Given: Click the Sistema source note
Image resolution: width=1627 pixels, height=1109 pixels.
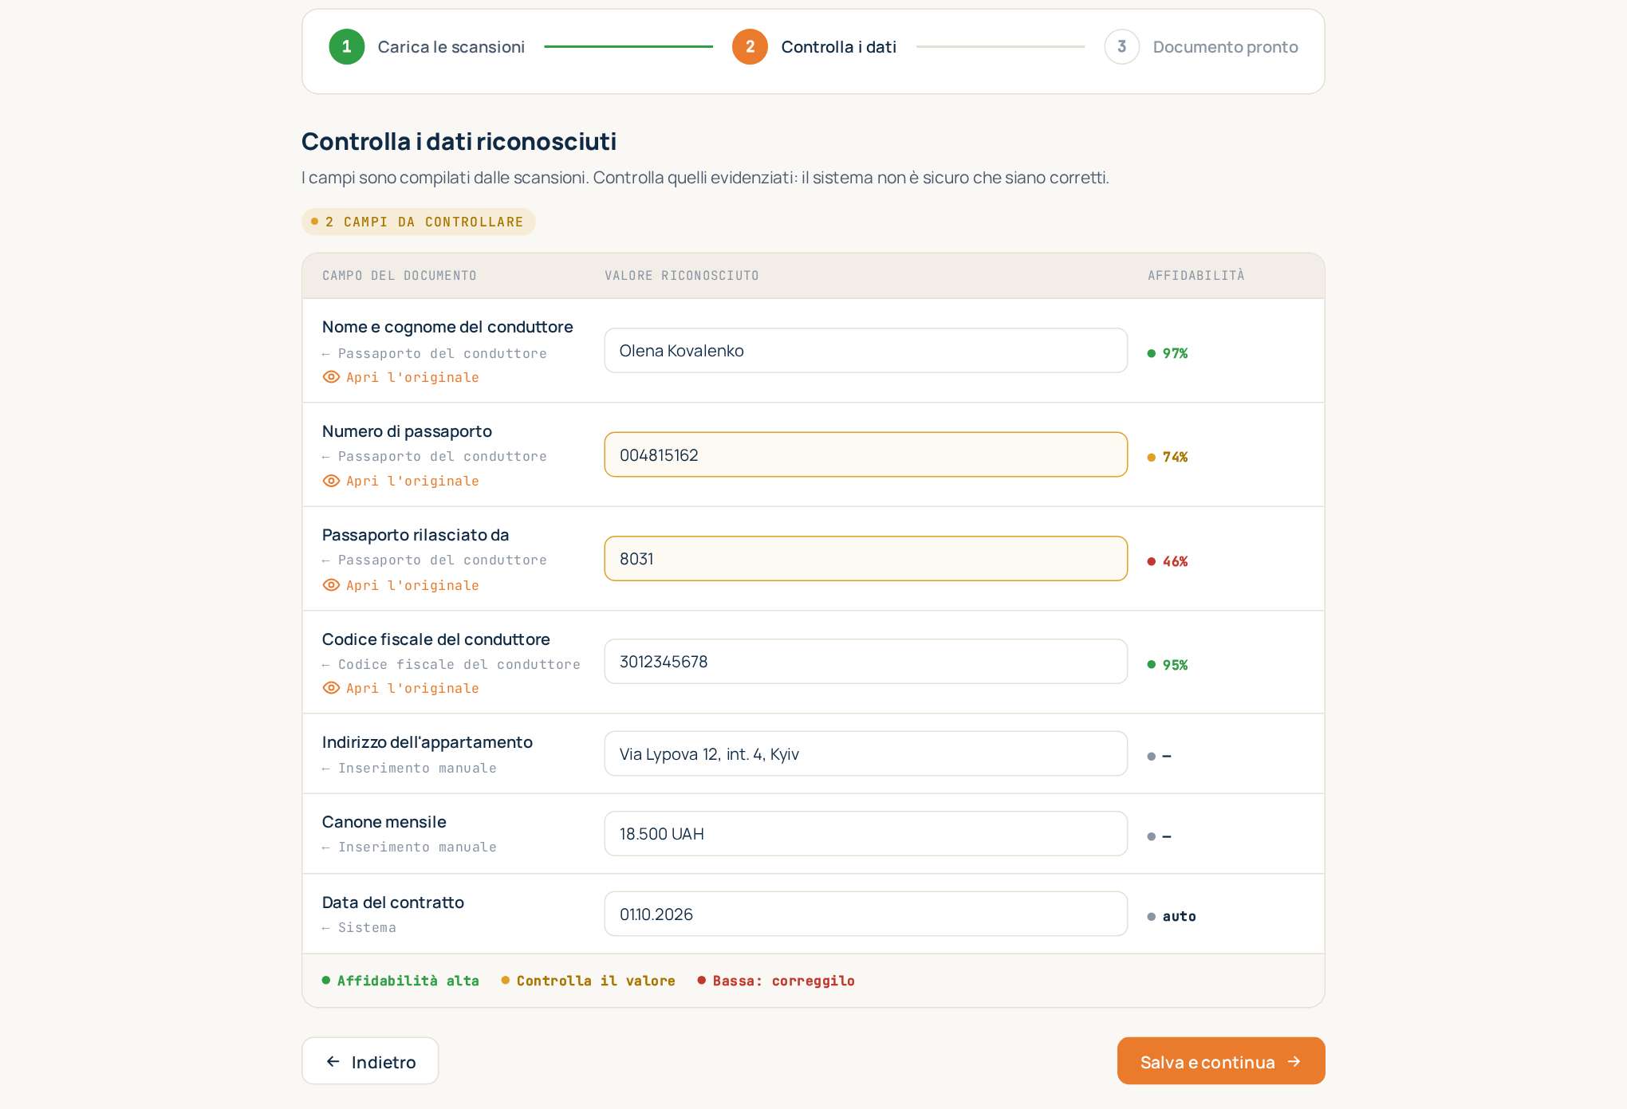Looking at the screenshot, I should coord(359,927).
